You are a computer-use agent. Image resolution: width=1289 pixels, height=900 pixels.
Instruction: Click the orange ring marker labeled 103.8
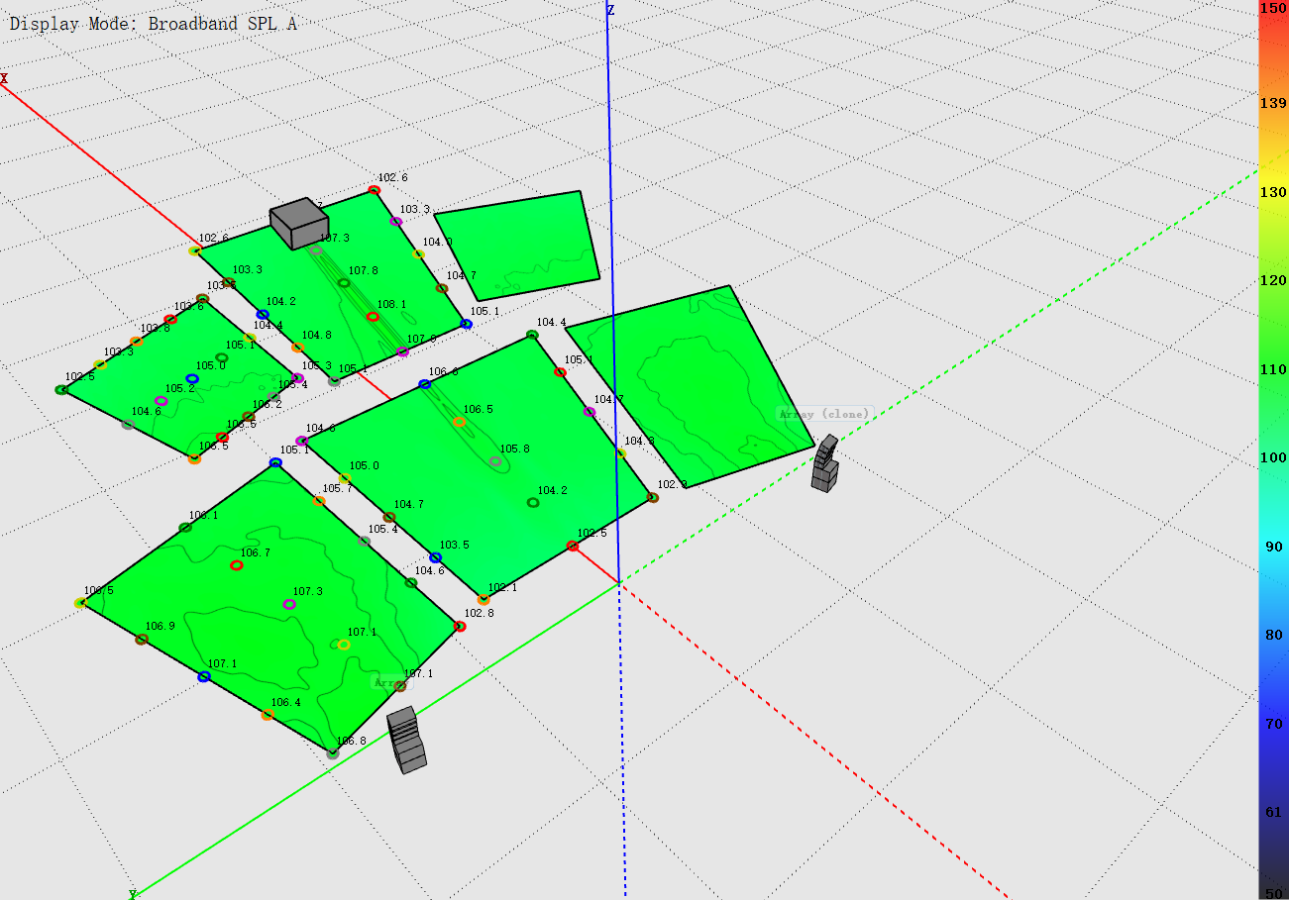pos(136,342)
